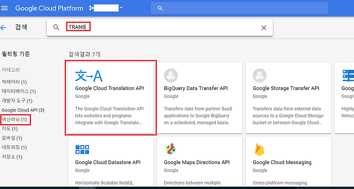Click the Google Maps Directions icon
Screen dimensions: 354x189
click(171, 149)
